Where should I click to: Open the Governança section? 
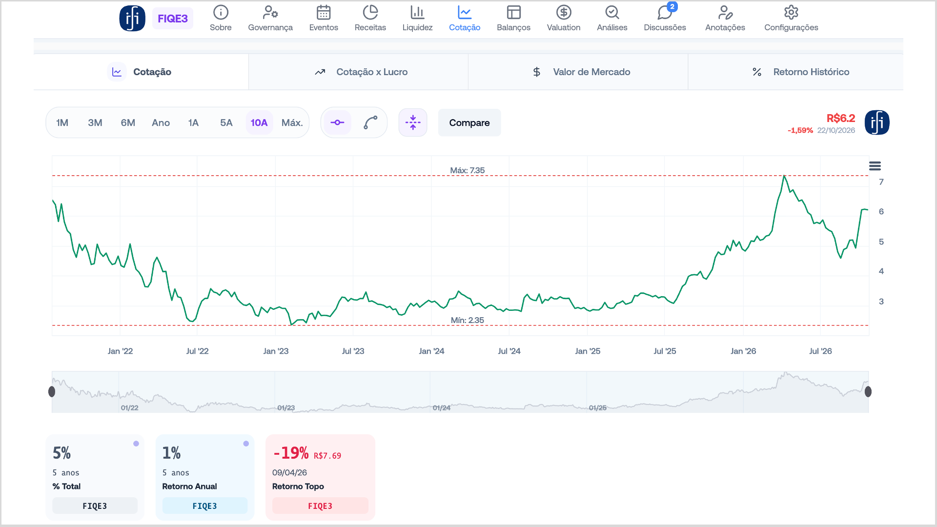(270, 19)
